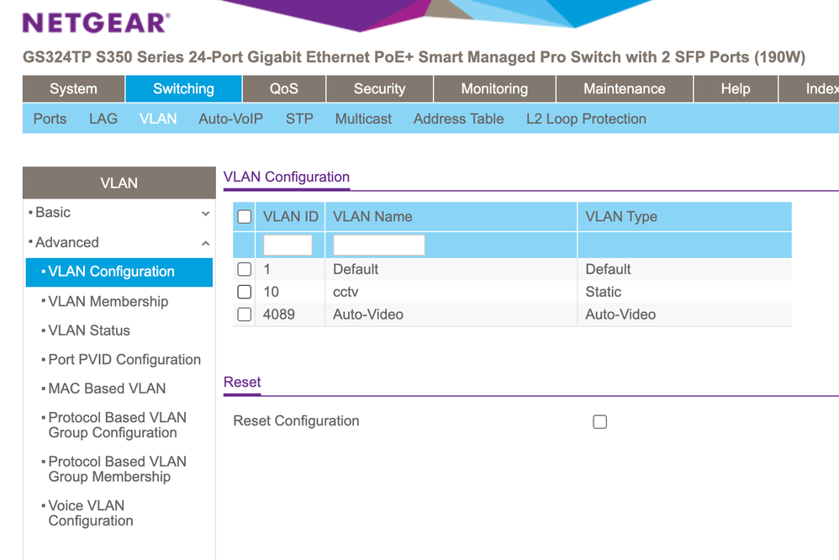Check the Auto-Video VLAN 4089 row
Screen dimensions: 839x560
244,314
